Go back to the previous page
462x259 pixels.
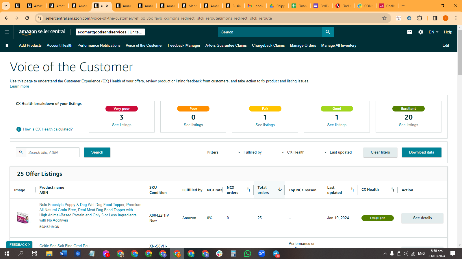tap(6, 18)
